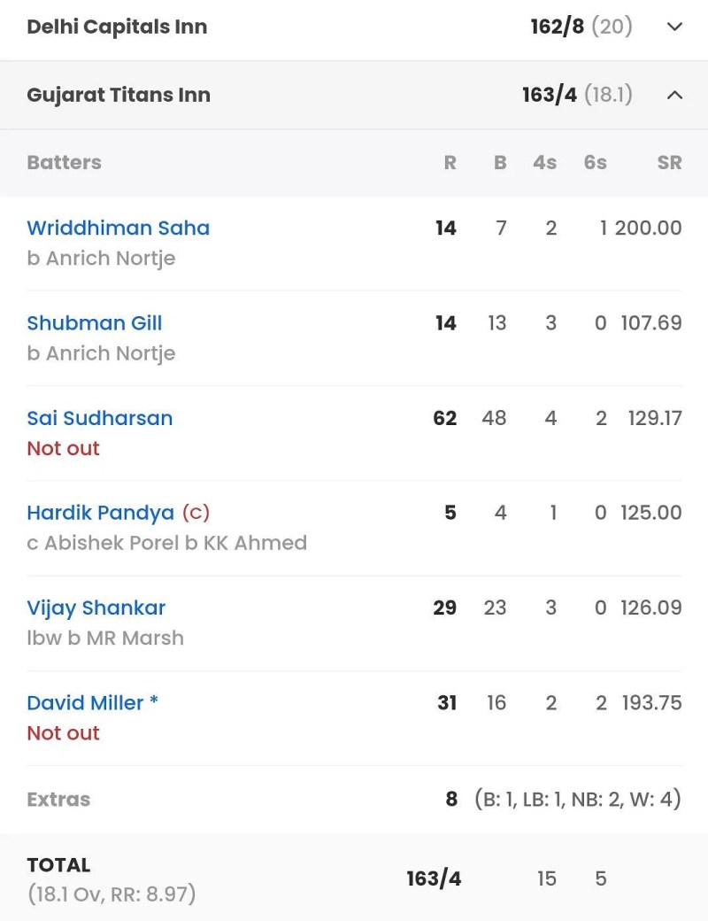Click the Extras row label
The image size is (708, 921).
(58, 799)
